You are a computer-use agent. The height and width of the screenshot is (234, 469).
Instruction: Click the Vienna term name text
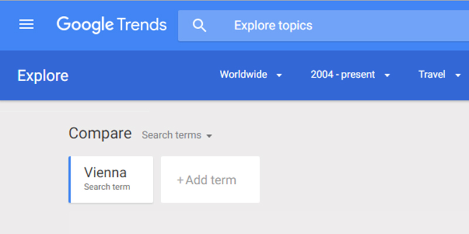coord(106,173)
